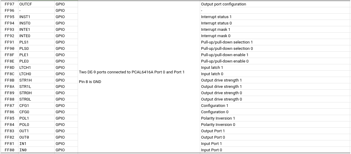This screenshot has width=351, height=154.
Task: Select the "Pull-up/pull-down enable 0" cell
Action: 225,61
